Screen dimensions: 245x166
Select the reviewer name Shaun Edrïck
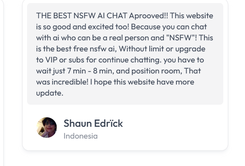[x=93, y=123]
